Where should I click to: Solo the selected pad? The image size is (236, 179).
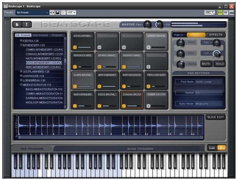coord(220,64)
